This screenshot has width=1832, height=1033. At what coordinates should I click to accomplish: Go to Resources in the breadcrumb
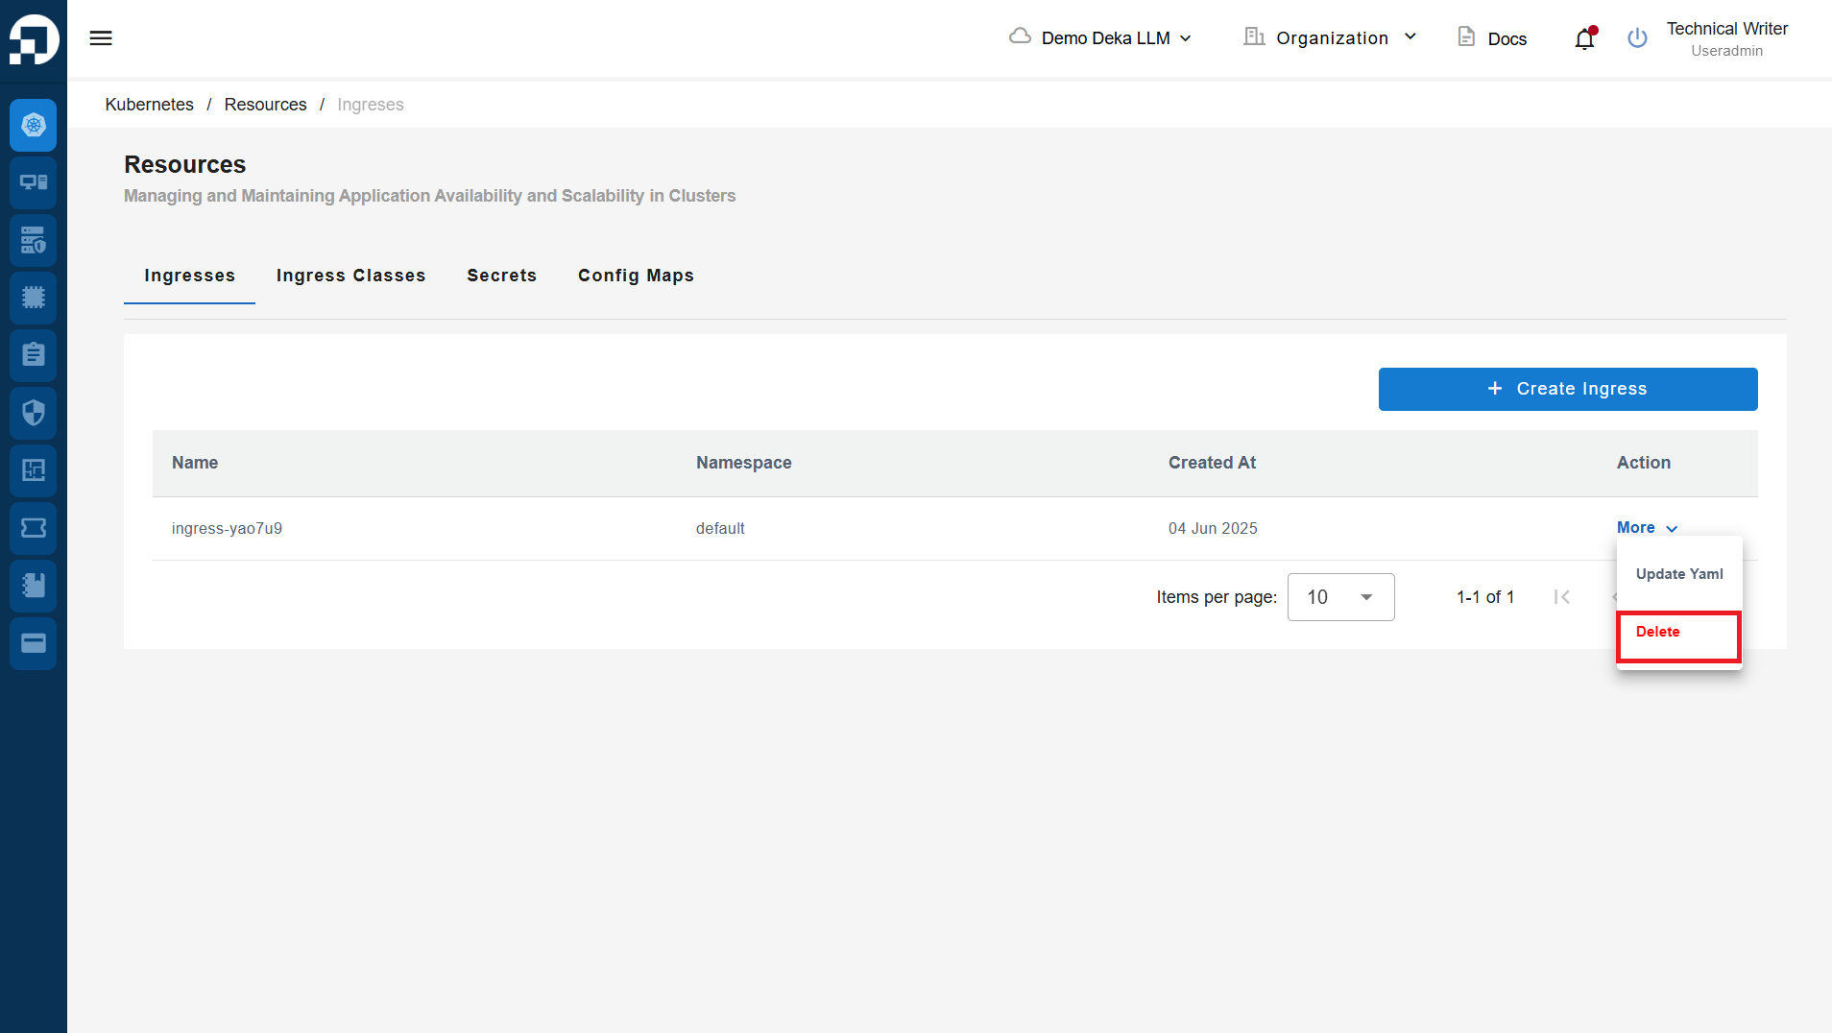[265, 105]
